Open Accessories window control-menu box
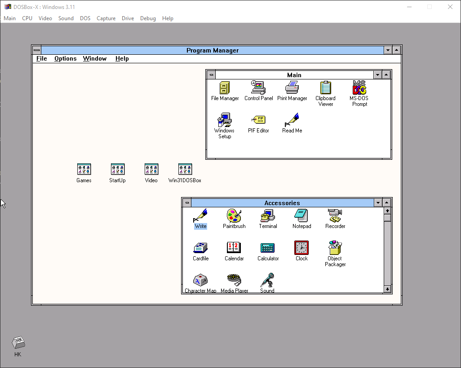The height and width of the screenshot is (368, 461). pos(187,203)
